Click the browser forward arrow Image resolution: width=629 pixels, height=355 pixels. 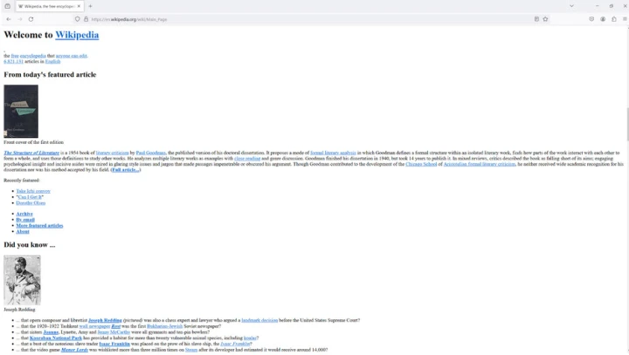click(x=19, y=19)
